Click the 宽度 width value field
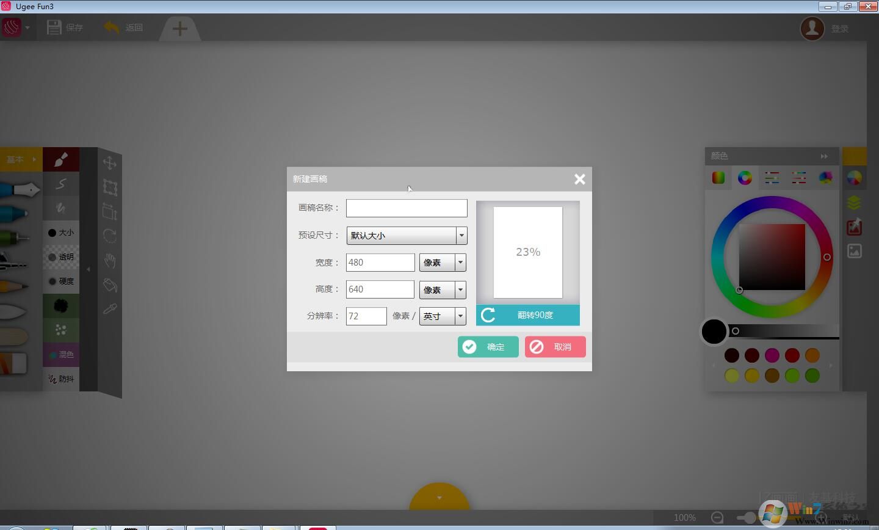The height and width of the screenshot is (530, 879). tap(380, 263)
